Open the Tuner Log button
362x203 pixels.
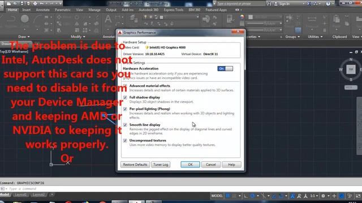click(161, 165)
